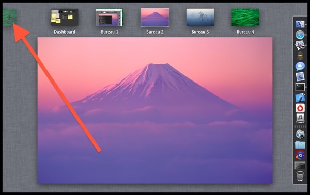The image size is (310, 195).
Task: Launch Xcode hammer icon in dock
Action: tap(300, 98)
